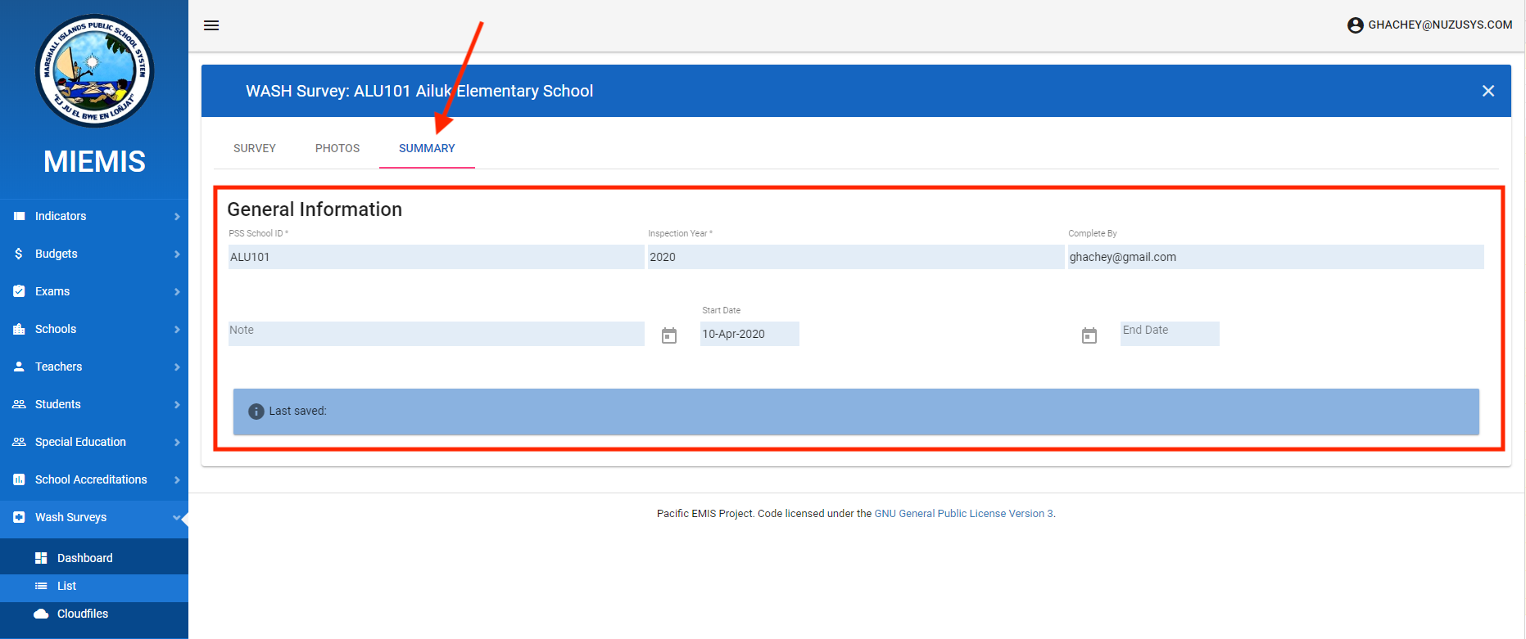The height and width of the screenshot is (639, 1526).
Task: Click the Teachers menu label
Action: 58,367
